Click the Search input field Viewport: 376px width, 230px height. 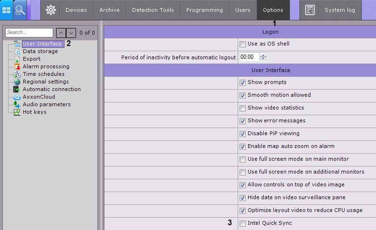coord(29,33)
